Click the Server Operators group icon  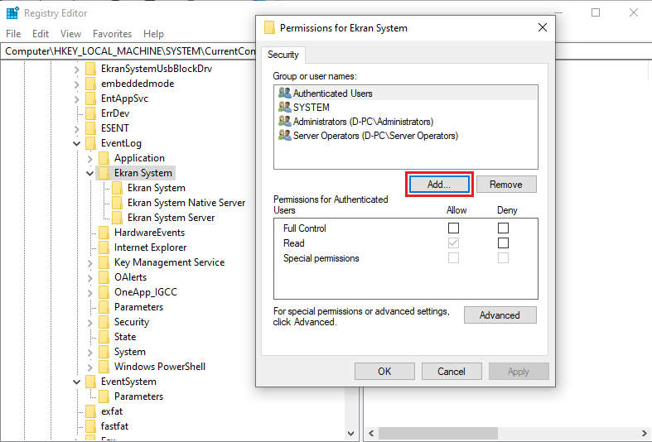tap(285, 136)
